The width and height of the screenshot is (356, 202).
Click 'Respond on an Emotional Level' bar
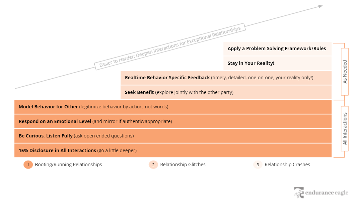(173, 121)
